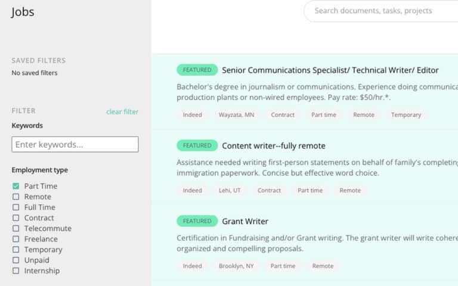Open the Senior Communications Specialist job title
458x286 pixels.
pyautogui.click(x=330, y=70)
